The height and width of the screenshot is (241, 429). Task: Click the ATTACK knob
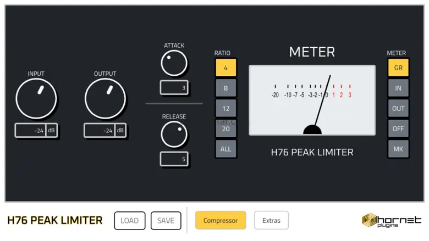pyautogui.click(x=174, y=63)
